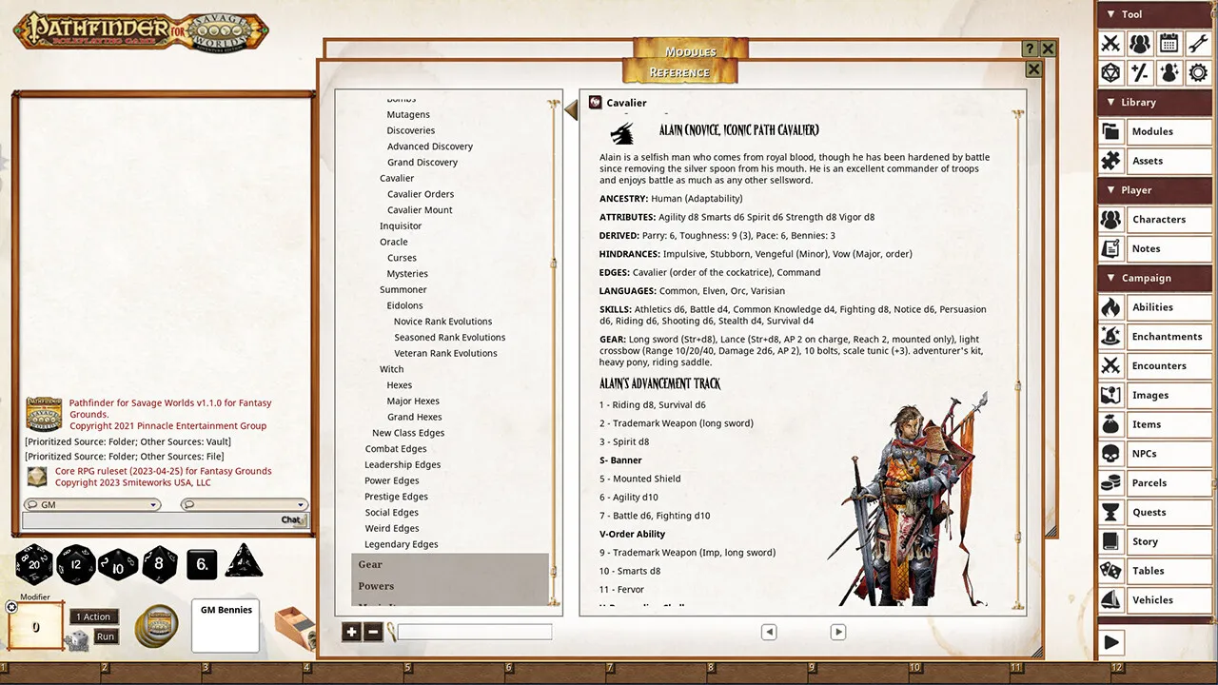The width and height of the screenshot is (1218, 685).
Task: Reset modifier with the small circle button
Action: [x=11, y=607]
